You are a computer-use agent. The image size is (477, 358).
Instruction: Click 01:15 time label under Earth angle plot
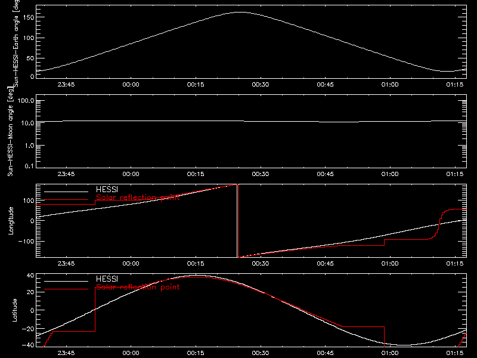[454, 85]
